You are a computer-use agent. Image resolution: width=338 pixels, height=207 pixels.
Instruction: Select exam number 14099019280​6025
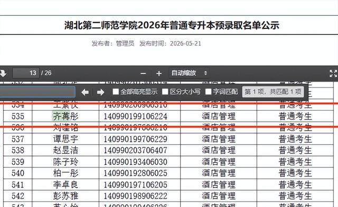(x=135, y=173)
